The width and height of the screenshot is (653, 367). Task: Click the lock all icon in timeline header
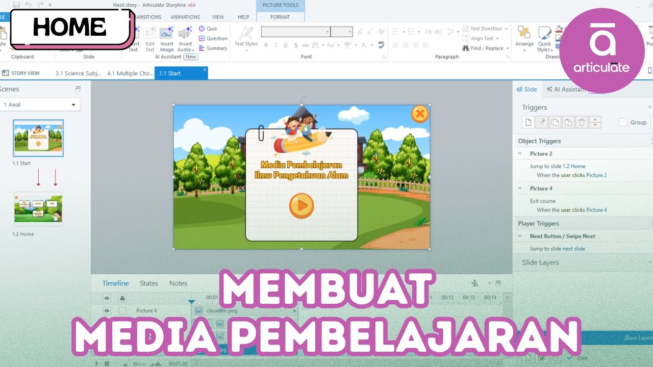[122, 298]
